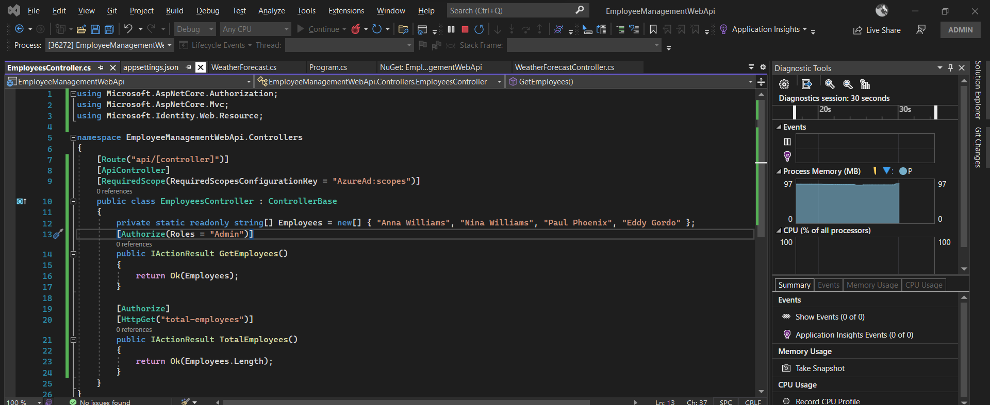The width and height of the screenshot is (990, 405).
Task: Toggle the GC yellow marker in Process Memory
Action: point(875,171)
